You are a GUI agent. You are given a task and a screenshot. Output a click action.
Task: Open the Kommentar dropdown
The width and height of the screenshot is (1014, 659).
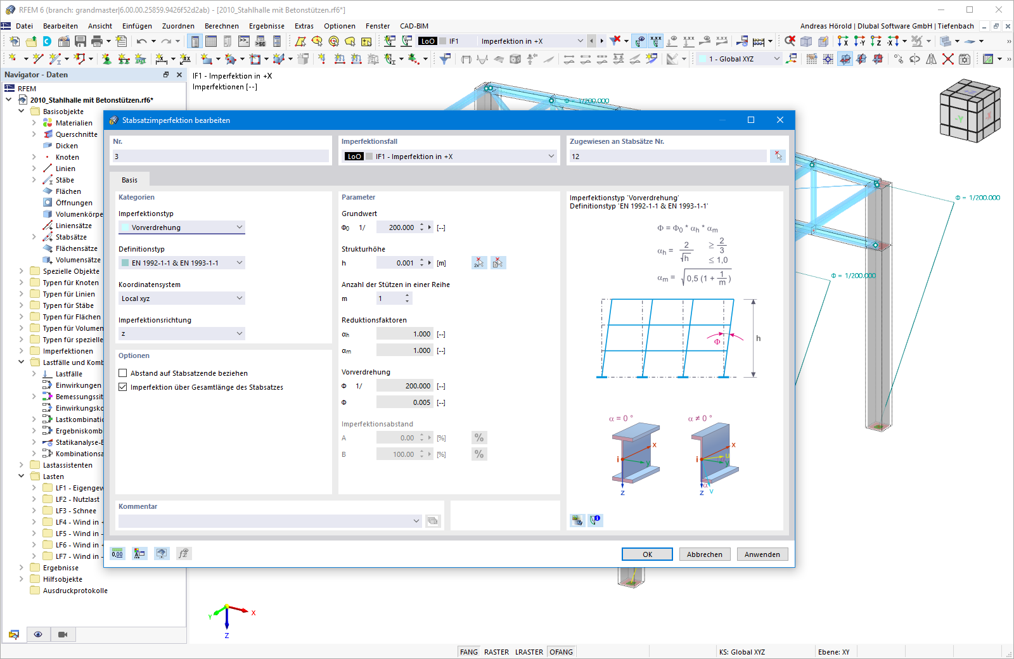pos(270,521)
